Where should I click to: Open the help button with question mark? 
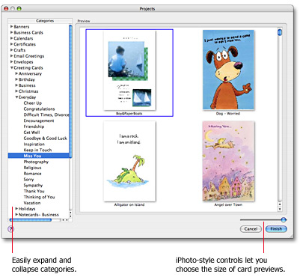pos(10,229)
